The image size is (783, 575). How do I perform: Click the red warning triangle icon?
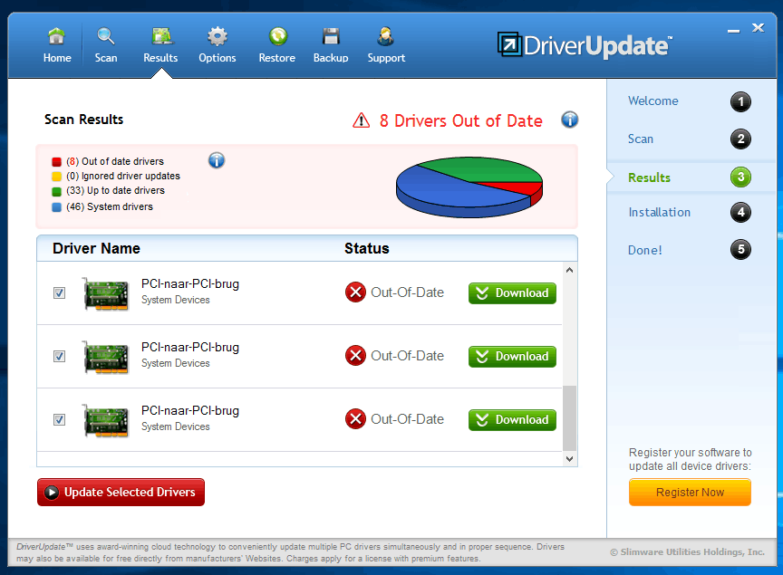[361, 120]
